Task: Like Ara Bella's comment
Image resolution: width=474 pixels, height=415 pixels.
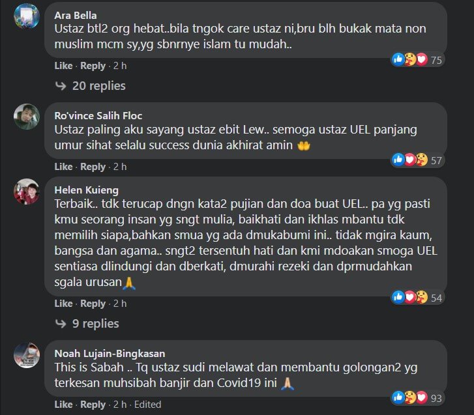Action: 63,66
